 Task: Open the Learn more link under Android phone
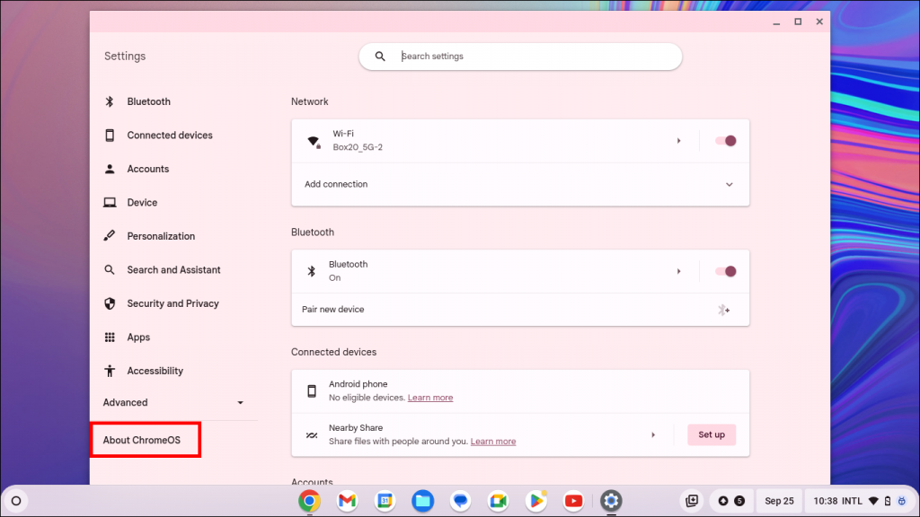(x=429, y=398)
